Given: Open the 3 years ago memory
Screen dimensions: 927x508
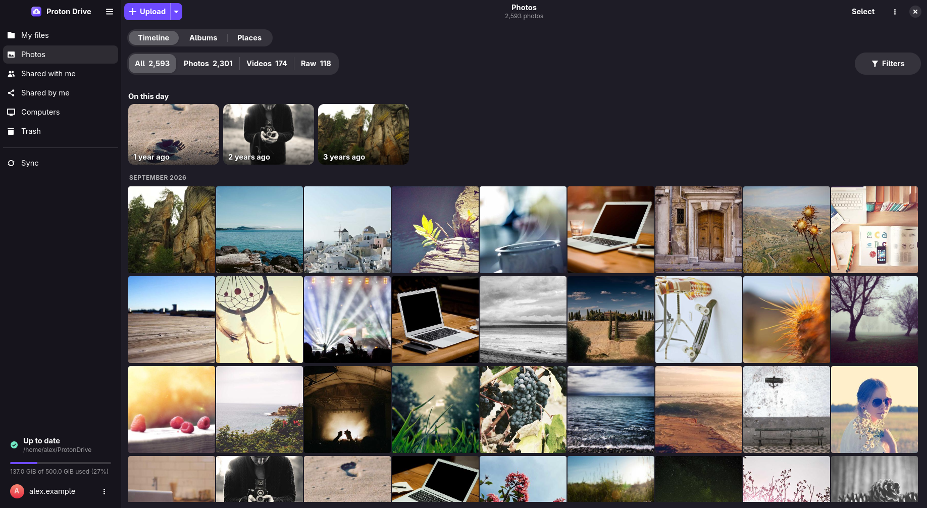Looking at the screenshot, I should click(x=364, y=134).
